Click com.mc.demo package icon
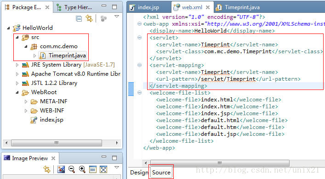 click(x=34, y=46)
